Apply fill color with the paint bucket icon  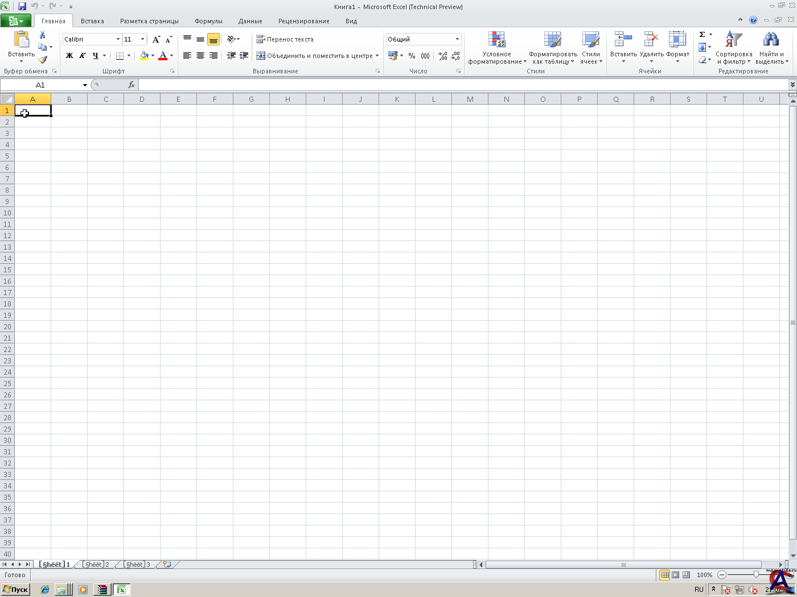(144, 56)
